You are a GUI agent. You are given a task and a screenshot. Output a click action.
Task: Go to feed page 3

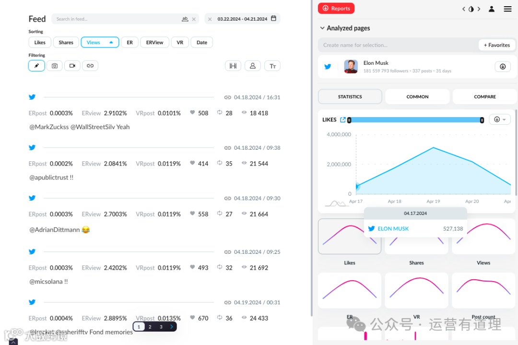click(x=161, y=327)
